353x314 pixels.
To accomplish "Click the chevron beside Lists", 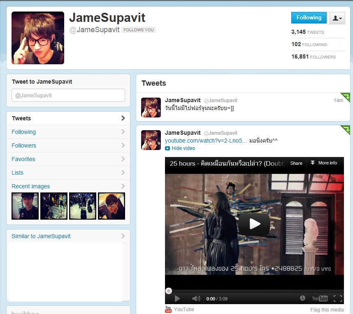I will 123,172.
